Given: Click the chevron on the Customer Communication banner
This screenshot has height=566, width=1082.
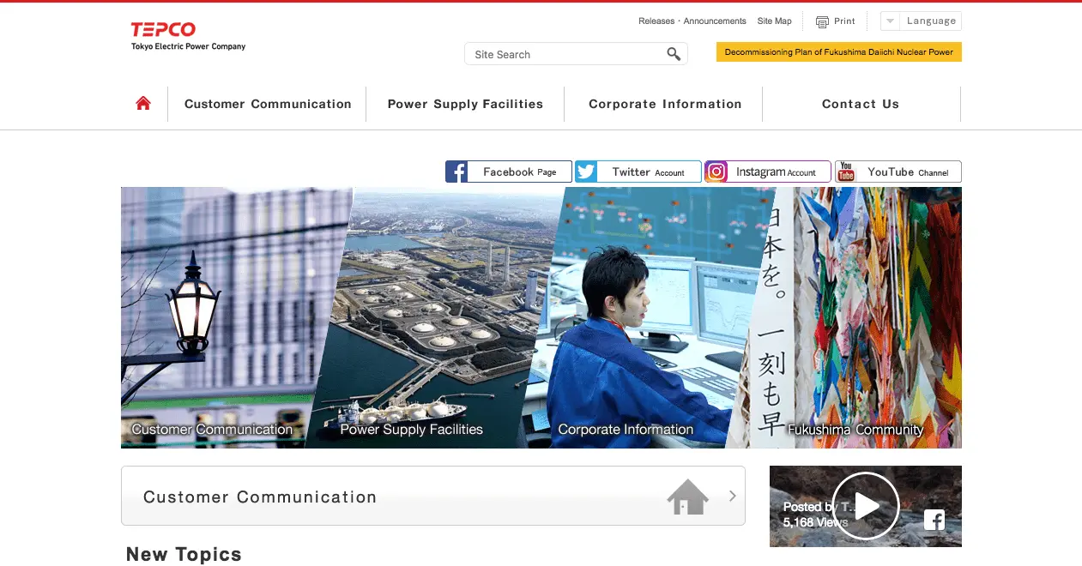Looking at the screenshot, I should point(732,496).
